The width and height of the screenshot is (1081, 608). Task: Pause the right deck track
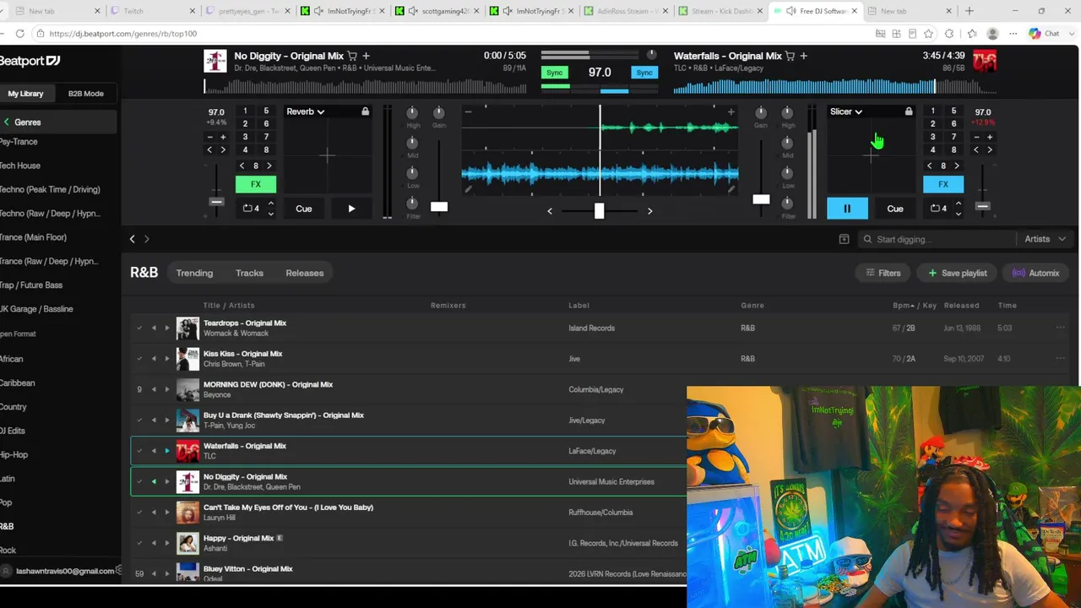click(847, 209)
